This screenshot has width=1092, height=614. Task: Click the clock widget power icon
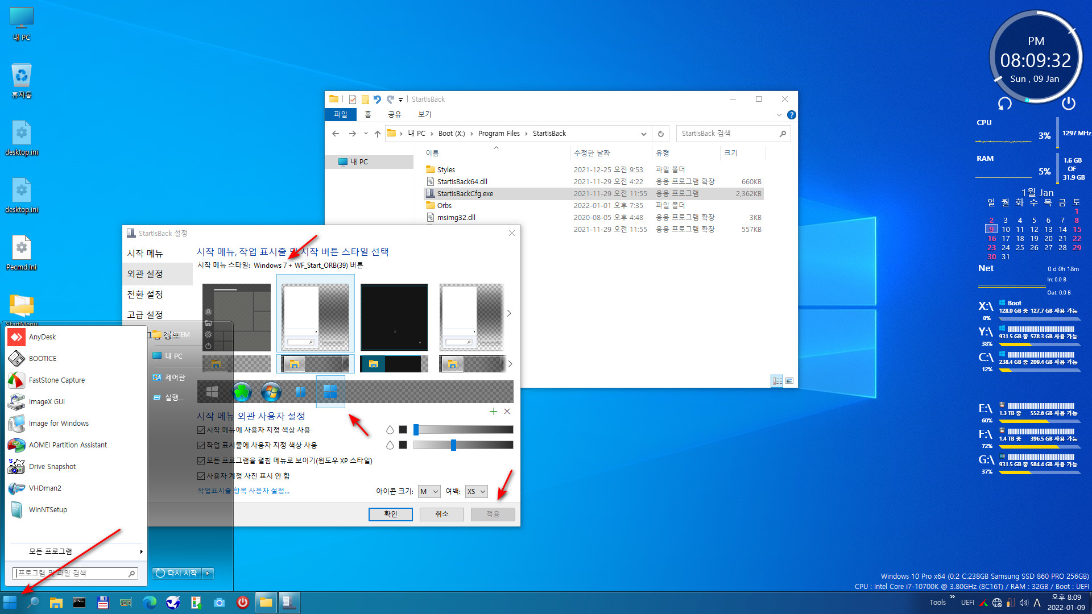coord(1068,103)
